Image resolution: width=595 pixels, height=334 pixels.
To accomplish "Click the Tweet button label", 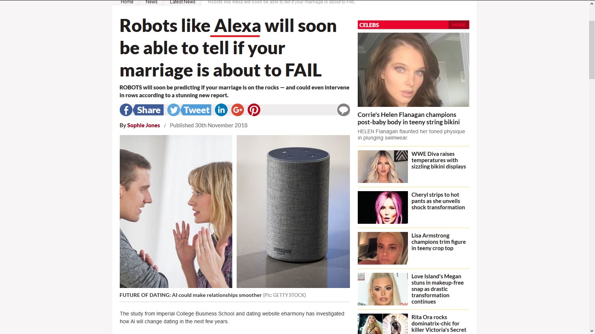I will (x=196, y=110).
